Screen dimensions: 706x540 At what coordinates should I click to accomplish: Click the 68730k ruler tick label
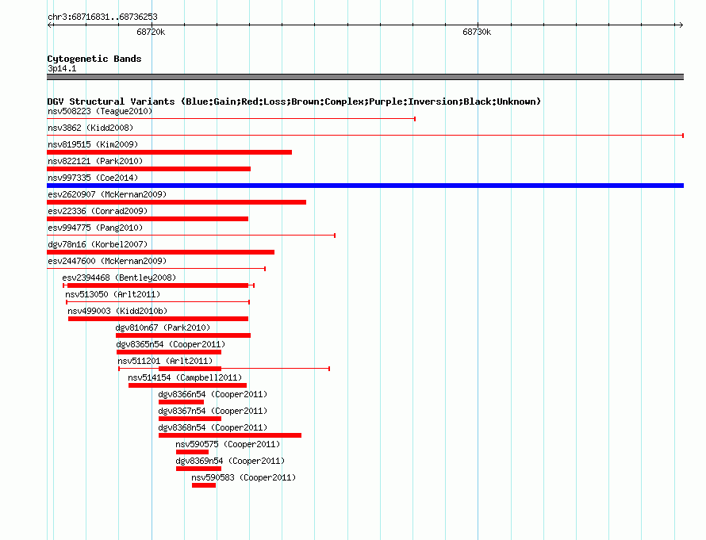click(x=477, y=32)
